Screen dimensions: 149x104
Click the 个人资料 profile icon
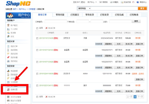click(8, 29)
